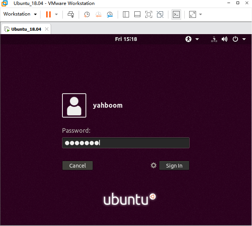Take a snapshot of this VM
The image size is (252, 226).
(x=87, y=14)
